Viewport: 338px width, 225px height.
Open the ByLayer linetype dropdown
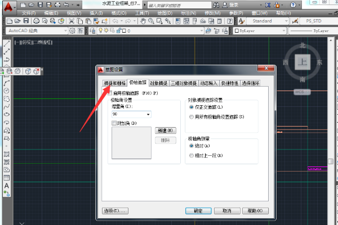pyautogui.click(x=313, y=31)
